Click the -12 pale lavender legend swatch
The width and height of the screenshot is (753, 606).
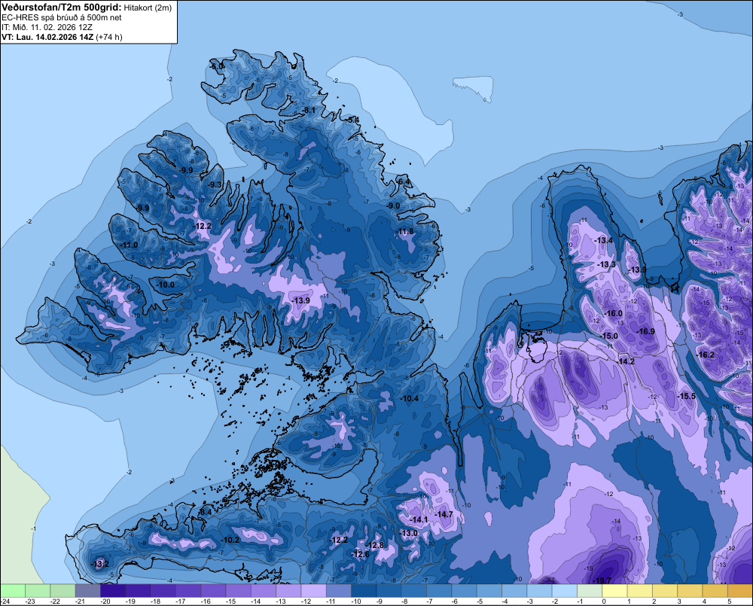pyautogui.click(x=313, y=590)
